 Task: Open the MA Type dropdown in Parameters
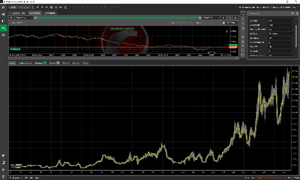(x=280, y=33)
